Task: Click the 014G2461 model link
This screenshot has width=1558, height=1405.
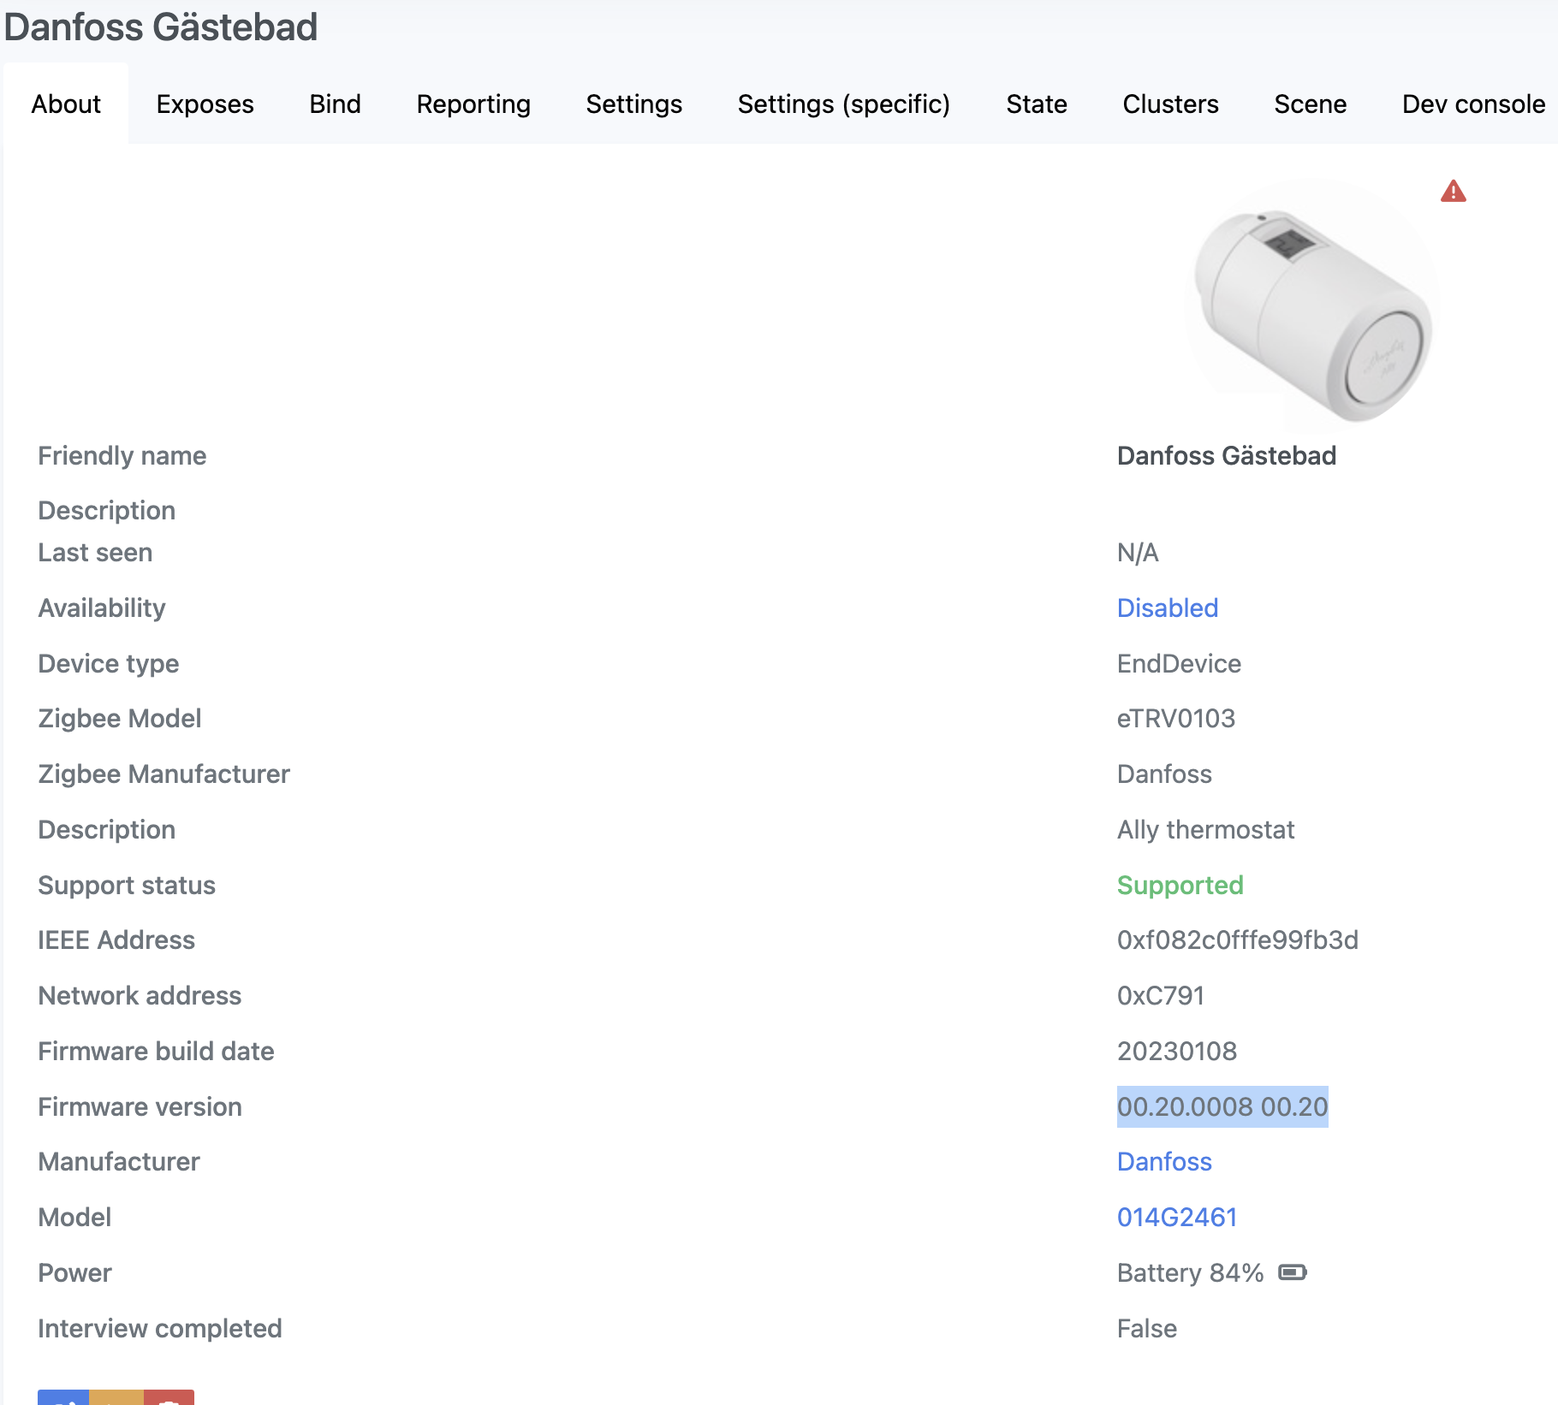Action: click(1176, 1217)
